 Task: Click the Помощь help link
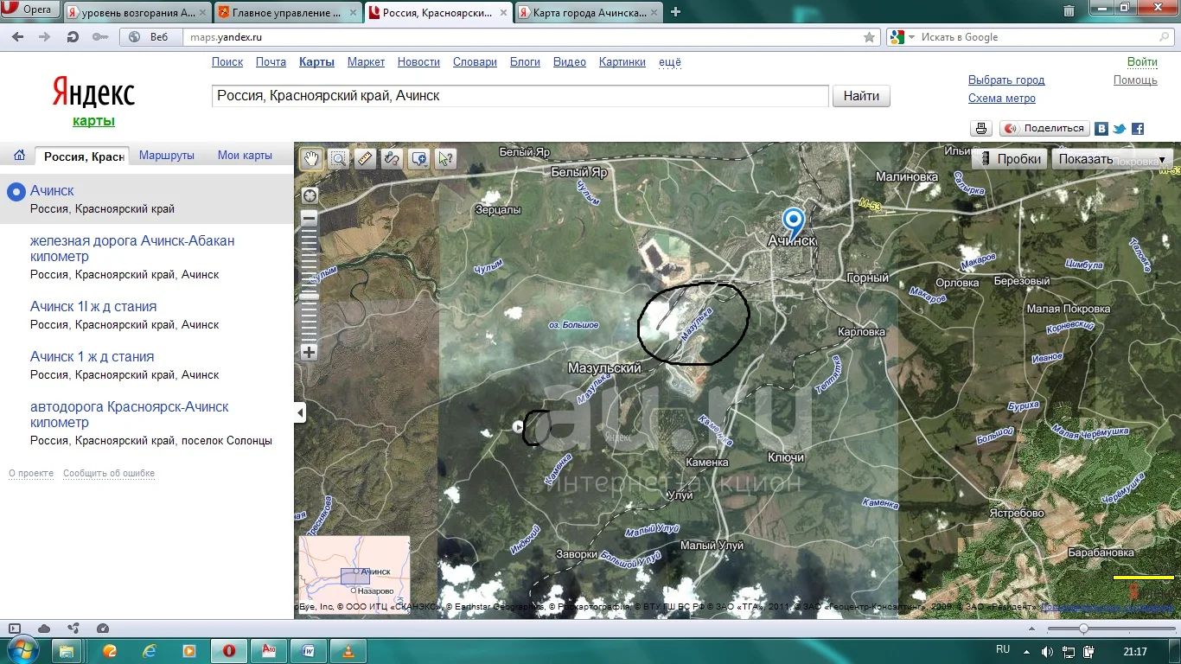pos(1135,80)
